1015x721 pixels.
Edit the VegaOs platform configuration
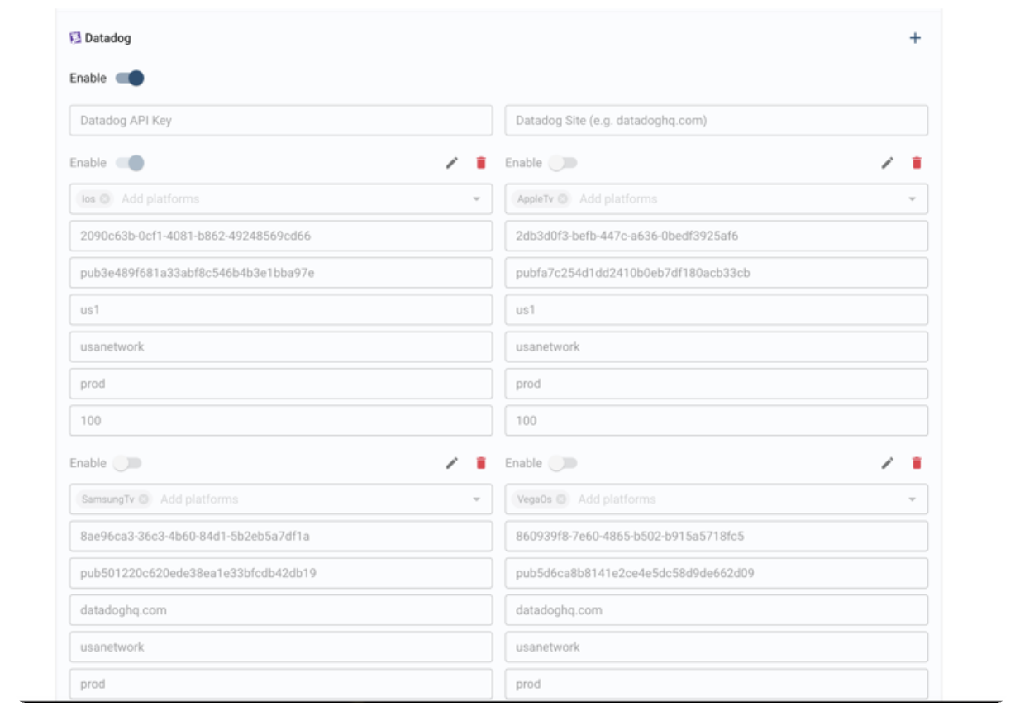coord(887,463)
